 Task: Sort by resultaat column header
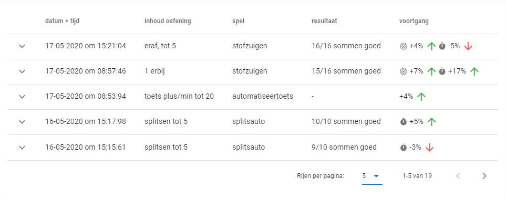pyautogui.click(x=324, y=21)
